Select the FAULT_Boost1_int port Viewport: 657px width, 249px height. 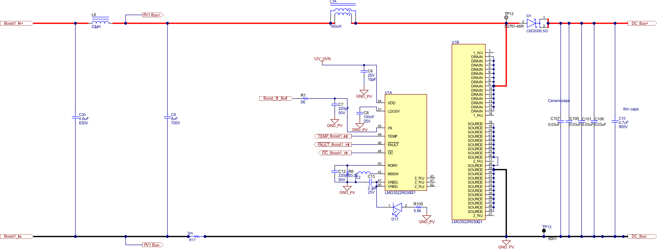332,144
